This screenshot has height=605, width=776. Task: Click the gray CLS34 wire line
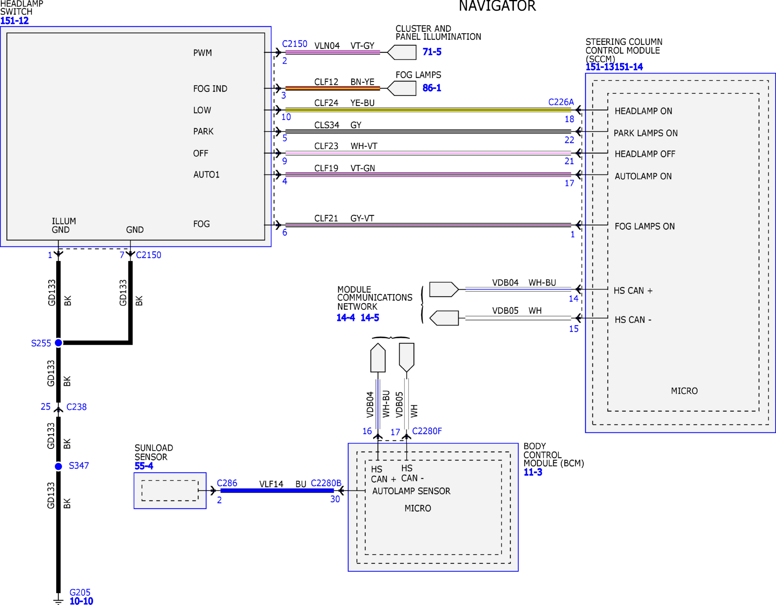point(428,131)
